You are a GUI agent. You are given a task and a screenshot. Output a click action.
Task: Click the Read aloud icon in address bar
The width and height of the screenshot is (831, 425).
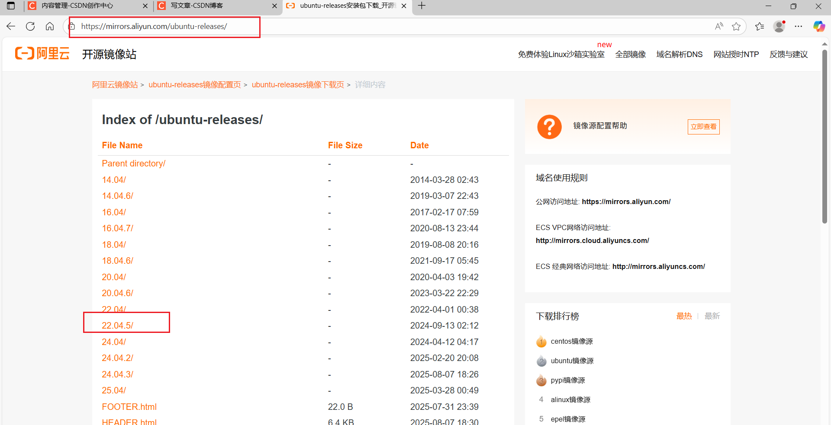[719, 26]
